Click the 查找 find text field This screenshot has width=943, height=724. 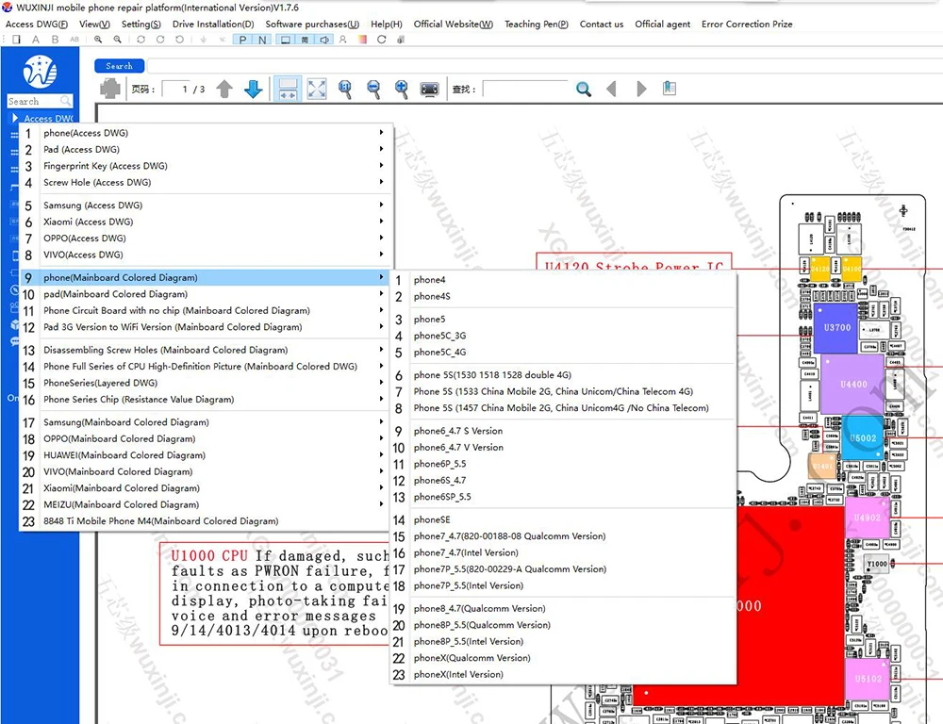pyautogui.click(x=525, y=89)
